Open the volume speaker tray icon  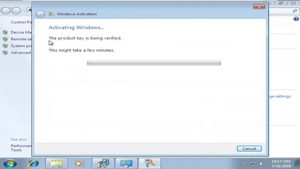tap(262, 164)
